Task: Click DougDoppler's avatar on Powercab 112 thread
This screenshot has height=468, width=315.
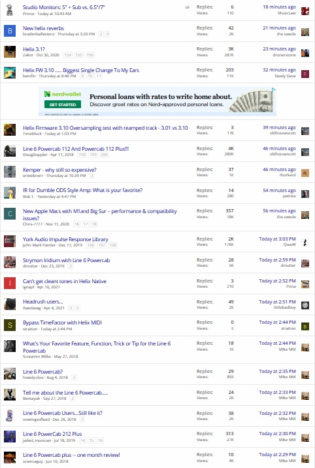Action: (10, 151)
